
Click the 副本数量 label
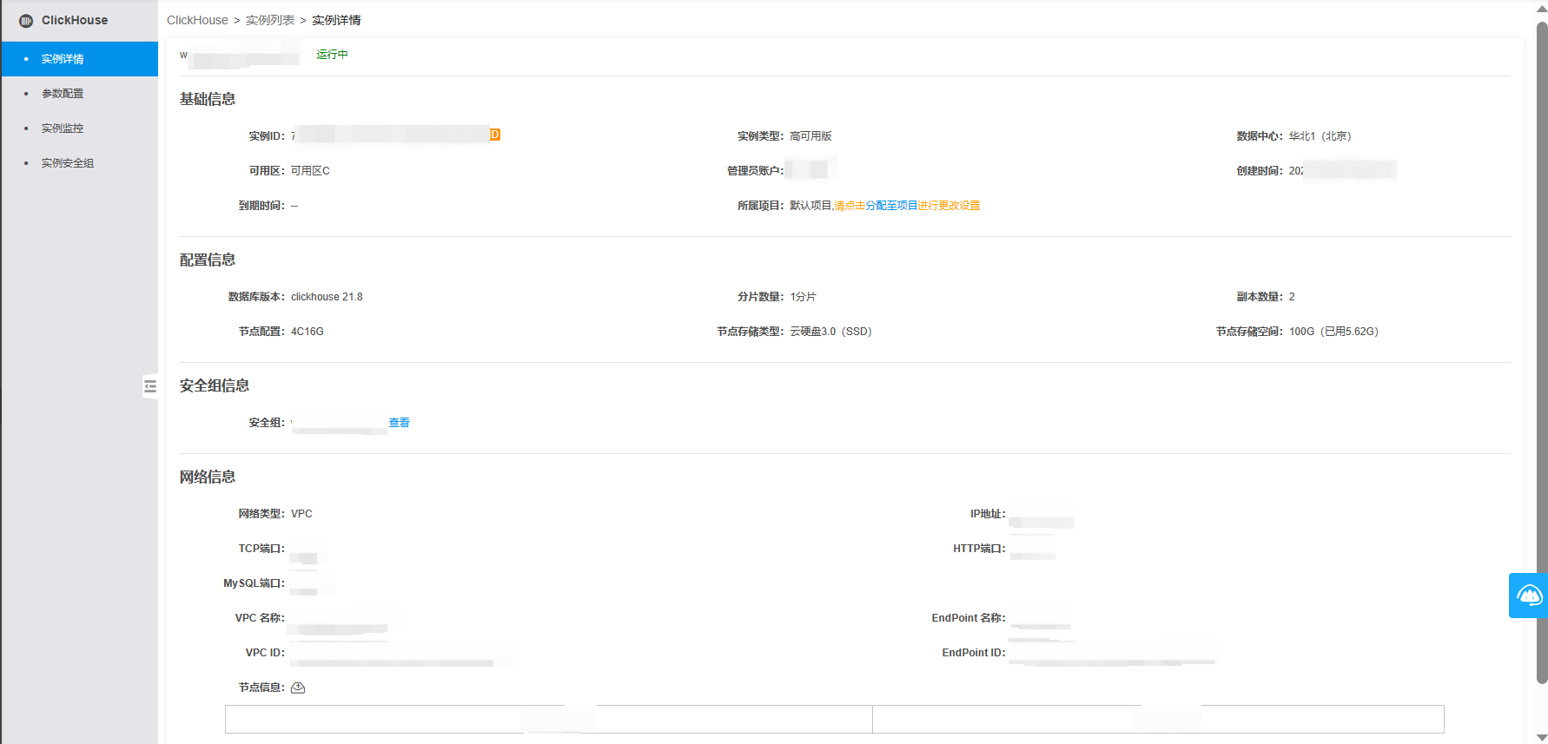(x=1260, y=297)
